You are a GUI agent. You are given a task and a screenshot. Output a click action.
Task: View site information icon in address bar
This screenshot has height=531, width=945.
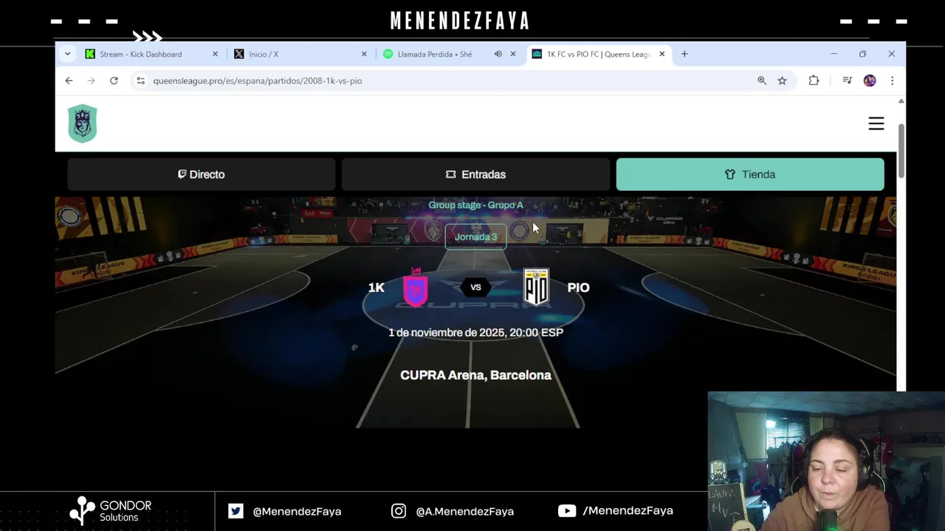coord(140,80)
